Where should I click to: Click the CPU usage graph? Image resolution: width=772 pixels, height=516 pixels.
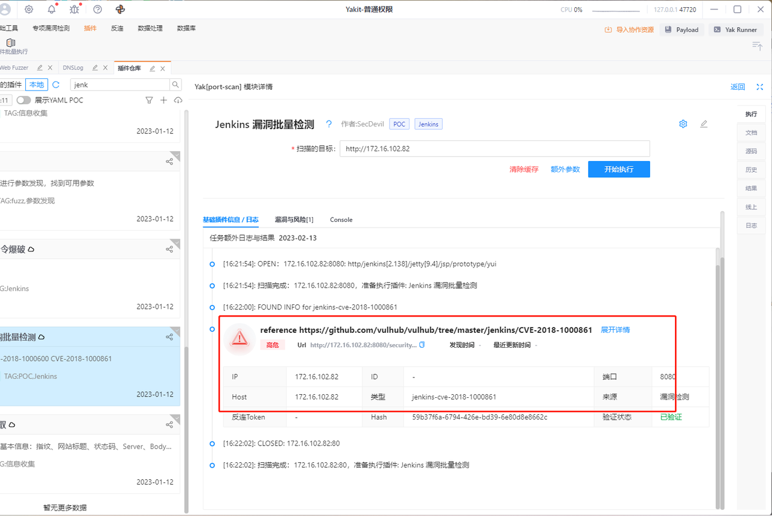(616, 10)
